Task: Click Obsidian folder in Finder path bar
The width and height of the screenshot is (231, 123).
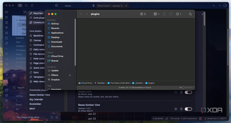Action: 100,83
